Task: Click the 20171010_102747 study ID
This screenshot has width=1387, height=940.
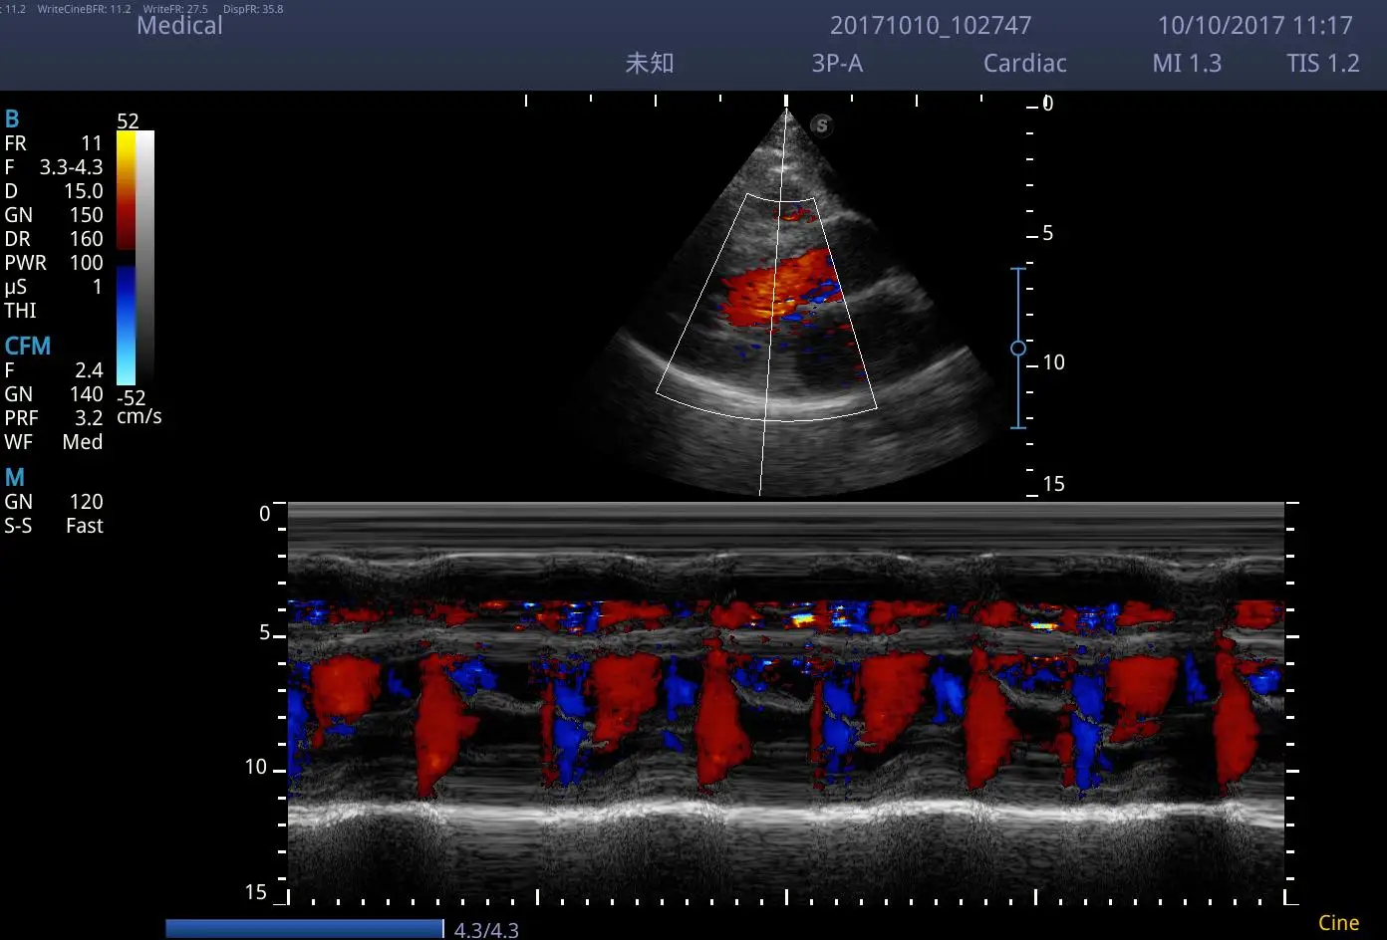Action: [x=931, y=25]
